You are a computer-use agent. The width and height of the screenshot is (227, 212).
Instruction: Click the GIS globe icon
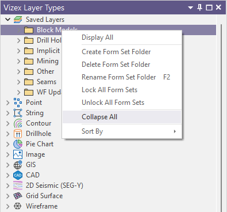click(18, 165)
